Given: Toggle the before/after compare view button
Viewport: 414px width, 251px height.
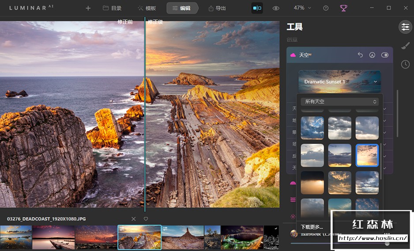Looking at the screenshot, I should pyautogui.click(x=257, y=8).
